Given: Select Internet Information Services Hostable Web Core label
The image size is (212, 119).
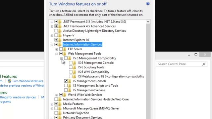Looking at the screenshot, I should pos(96,99).
